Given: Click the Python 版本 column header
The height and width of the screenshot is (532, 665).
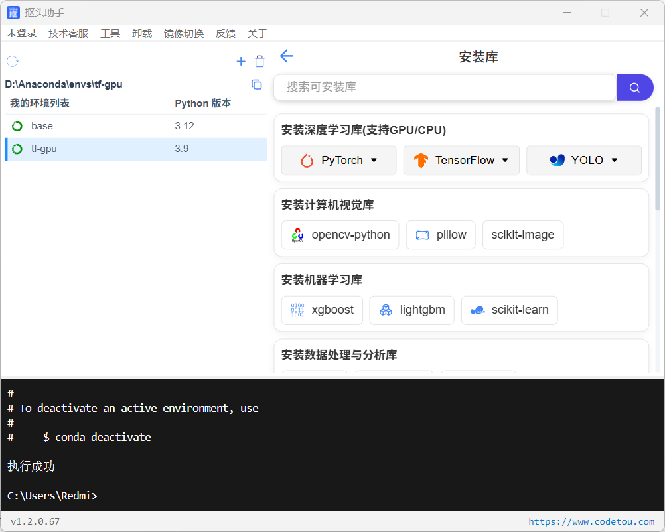Looking at the screenshot, I should [x=202, y=103].
